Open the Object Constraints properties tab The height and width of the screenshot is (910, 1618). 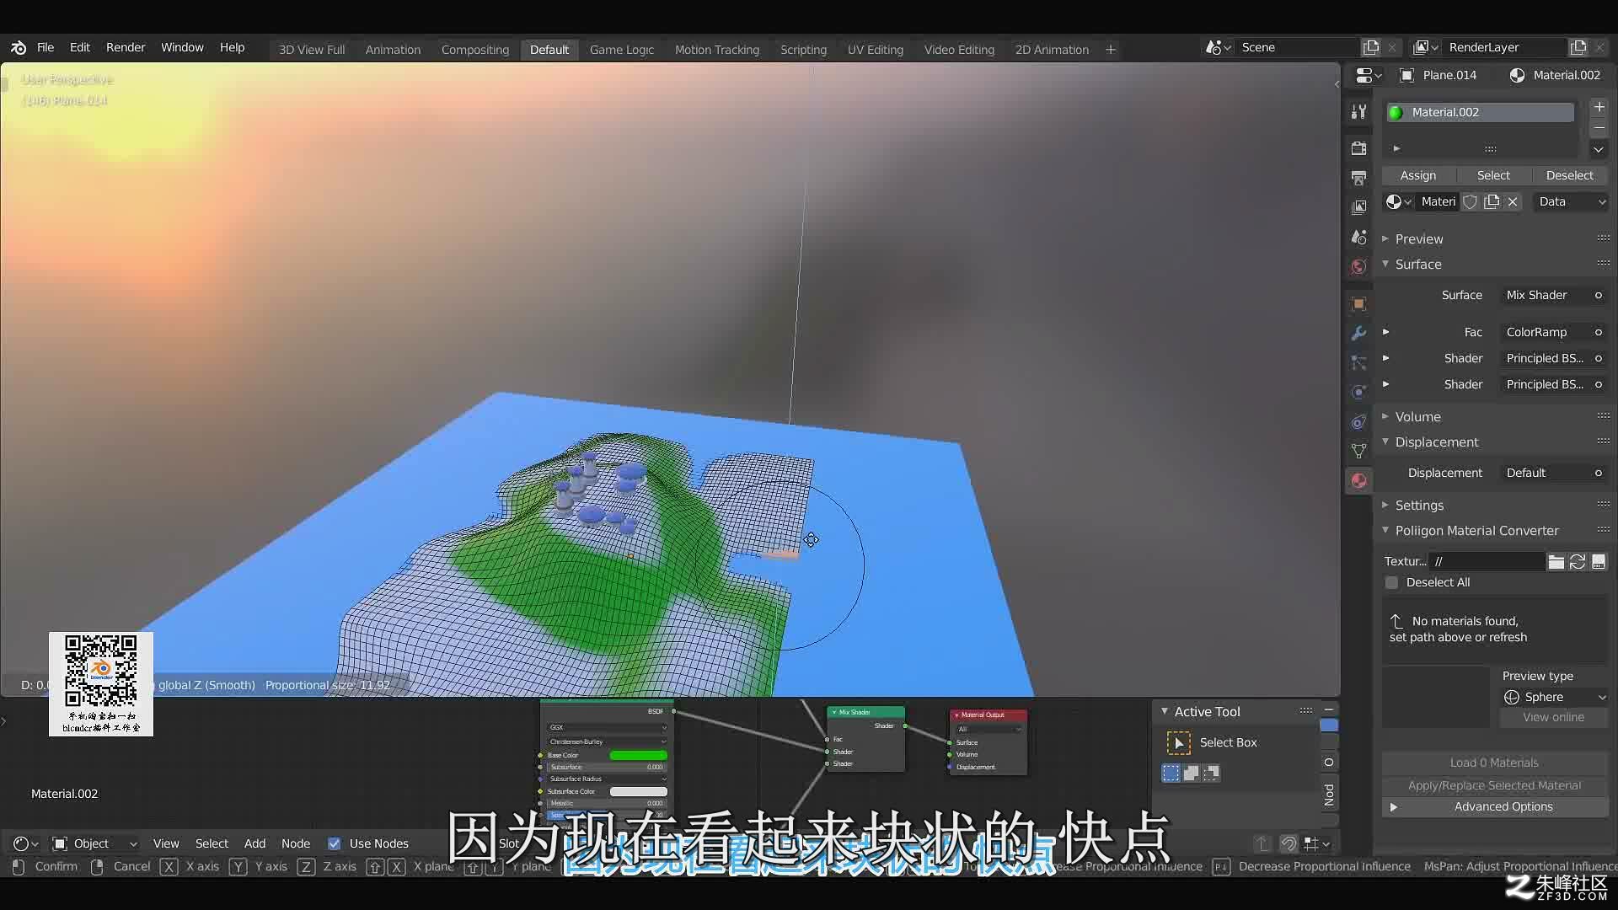[x=1358, y=421]
